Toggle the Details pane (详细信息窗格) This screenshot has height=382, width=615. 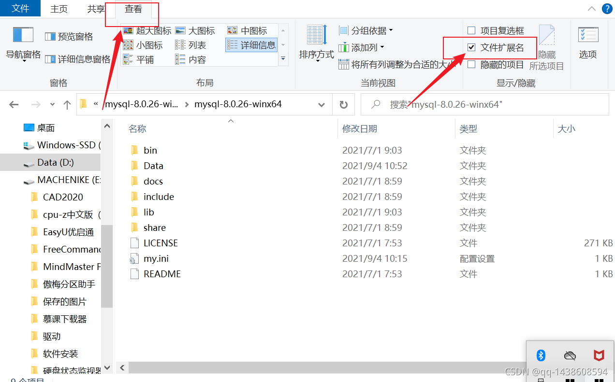78,59
